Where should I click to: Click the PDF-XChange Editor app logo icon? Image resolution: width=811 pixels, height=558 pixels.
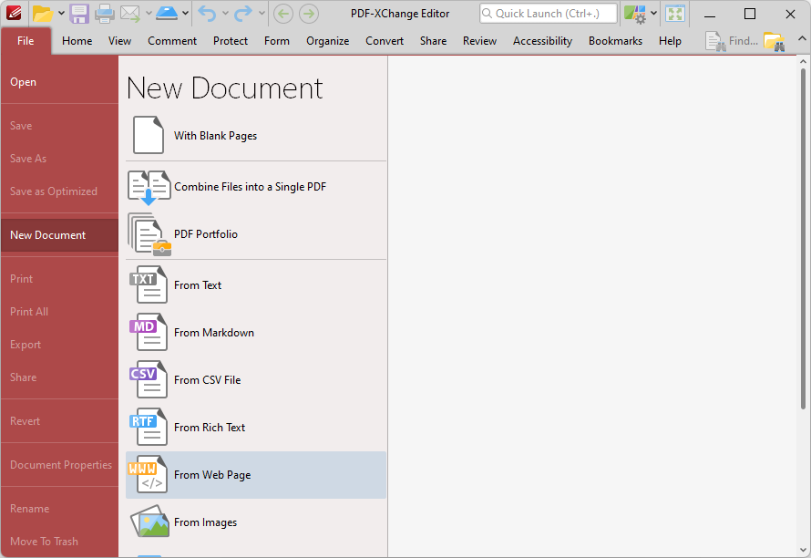[14, 13]
